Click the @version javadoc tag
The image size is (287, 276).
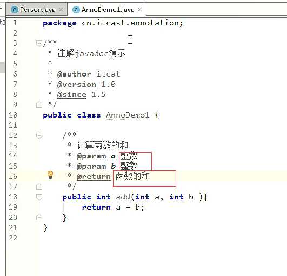[x=77, y=85]
